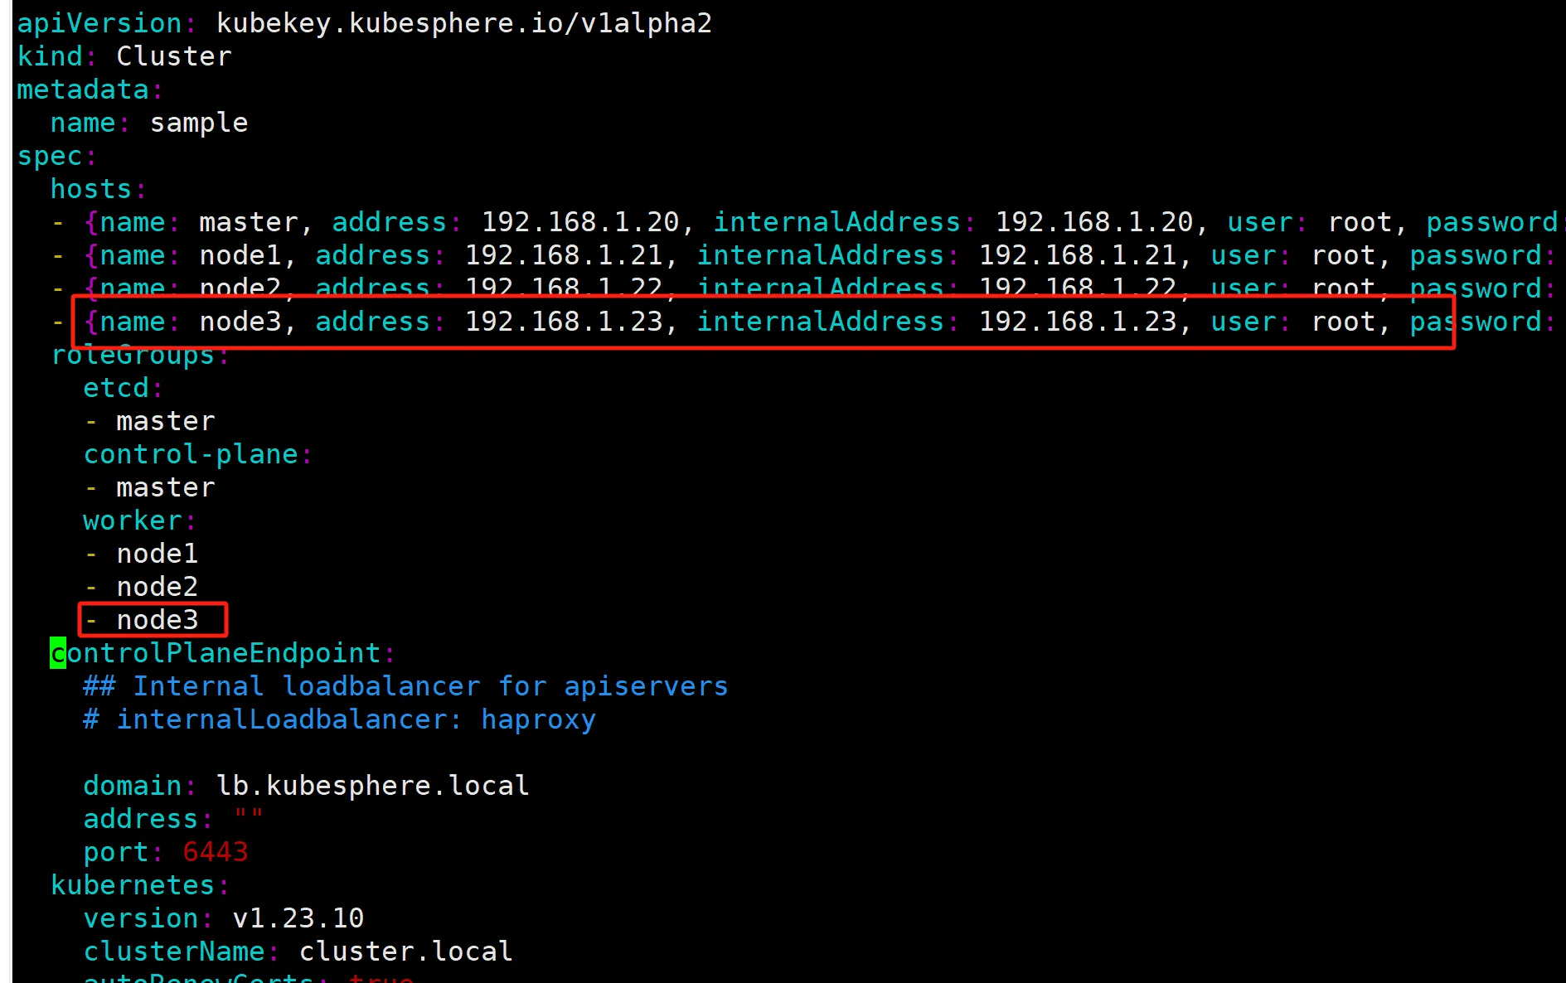The image size is (1566, 983).
Task: Click user value root in node3 row
Action: [x=1343, y=322]
